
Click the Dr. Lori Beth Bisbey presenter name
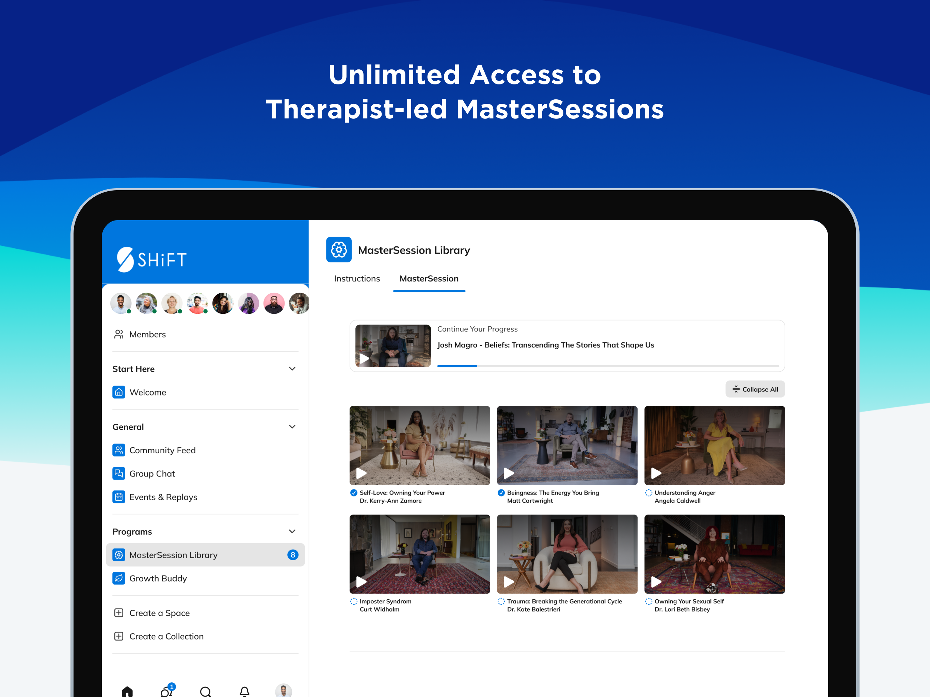click(682, 609)
